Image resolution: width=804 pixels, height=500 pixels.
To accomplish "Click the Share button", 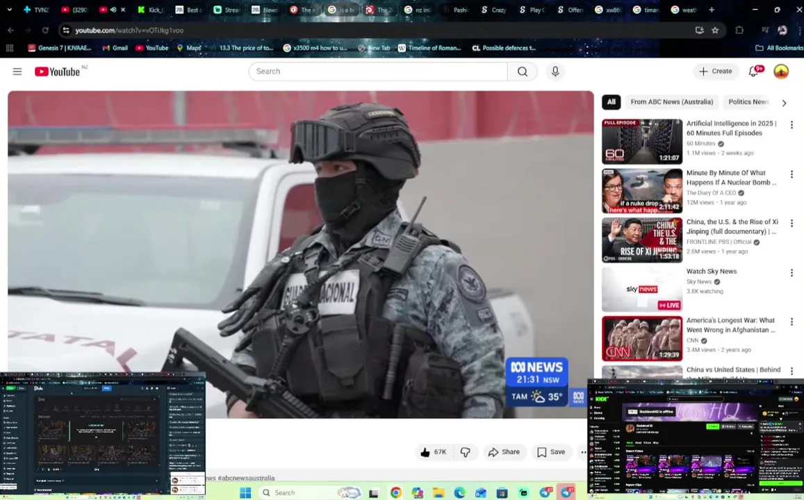I will (504, 452).
